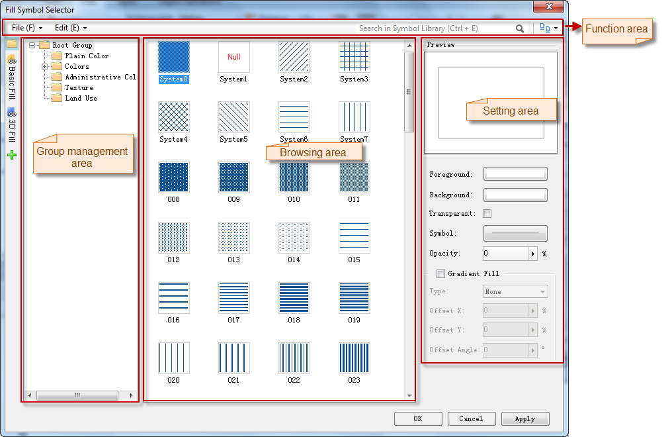Choose the Null System1 symbol

234,57
